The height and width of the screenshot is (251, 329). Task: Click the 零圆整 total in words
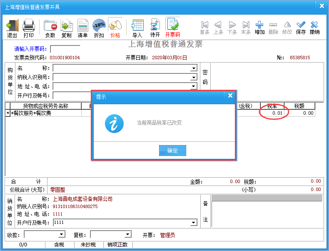57,190
